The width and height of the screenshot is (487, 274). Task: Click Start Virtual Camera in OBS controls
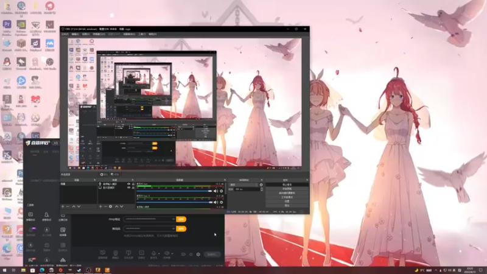(x=287, y=193)
